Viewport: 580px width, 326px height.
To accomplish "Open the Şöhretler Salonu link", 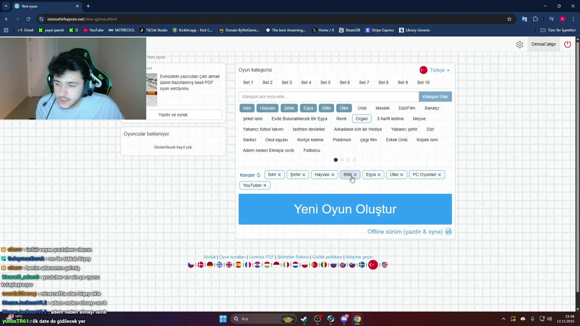I will point(293,257).
